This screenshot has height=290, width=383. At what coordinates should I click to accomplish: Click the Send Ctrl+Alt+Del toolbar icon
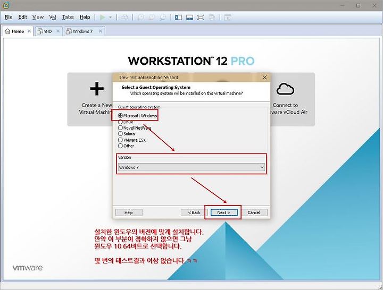coord(124,18)
